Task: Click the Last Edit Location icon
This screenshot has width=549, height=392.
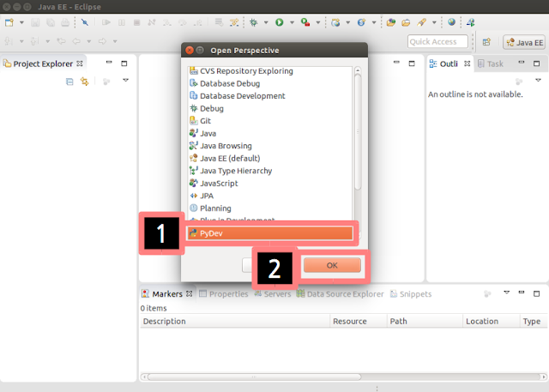Action: coord(61,41)
